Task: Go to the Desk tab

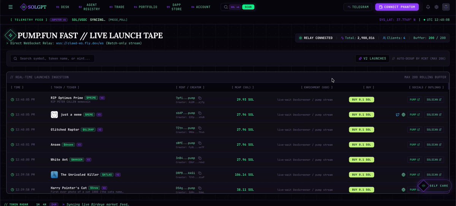Action: 63,7
